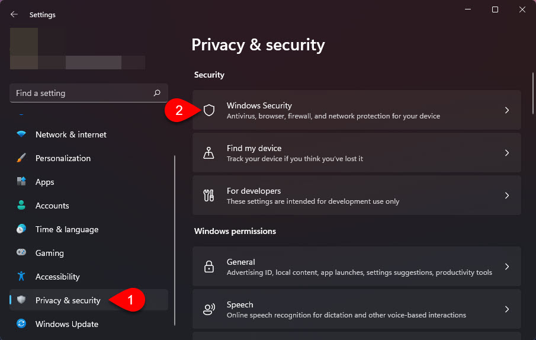The width and height of the screenshot is (536, 340).
Task: Click the search magnifier icon
Action: click(x=157, y=93)
